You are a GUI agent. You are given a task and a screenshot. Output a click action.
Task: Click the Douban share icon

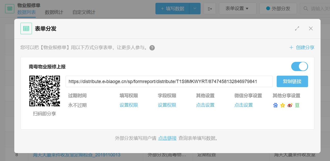pyautogui.click(x=297, y=105)
